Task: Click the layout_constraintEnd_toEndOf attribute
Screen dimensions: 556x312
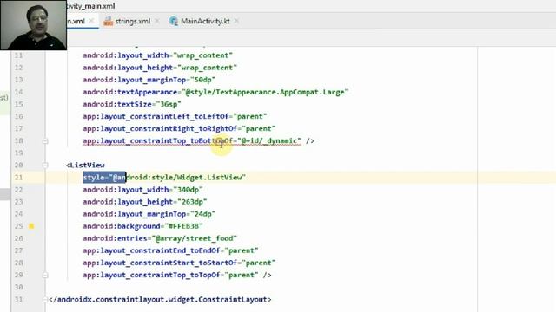Action: [x=160, y=250]
